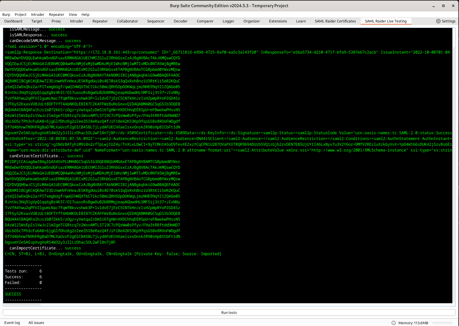Click the Success: 6 line

point(23,277)
